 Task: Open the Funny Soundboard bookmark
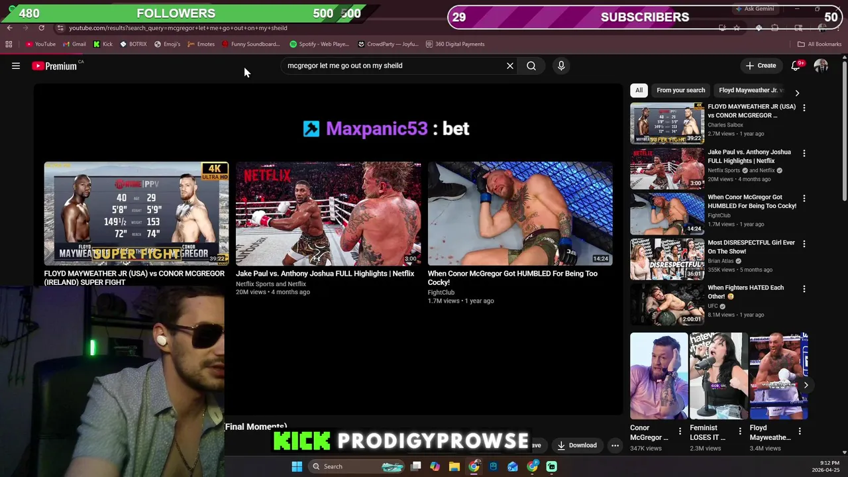[x=251, y=44]
